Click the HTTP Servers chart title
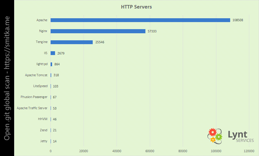 click(136, 7)
